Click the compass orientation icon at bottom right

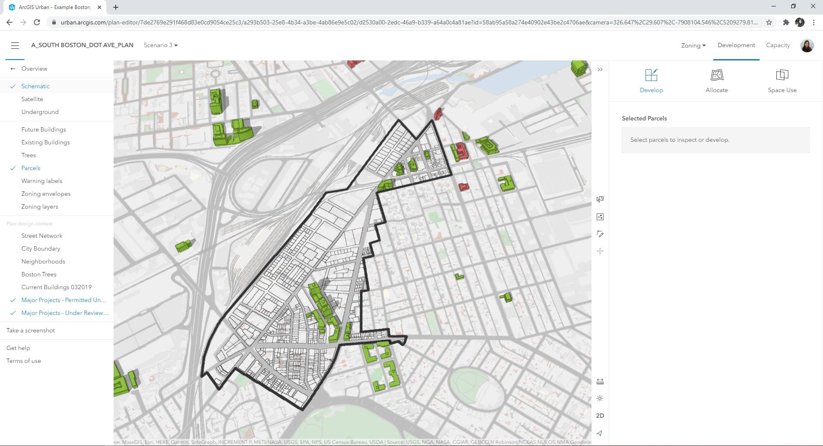pyautogui.click(x=600, y=433)
